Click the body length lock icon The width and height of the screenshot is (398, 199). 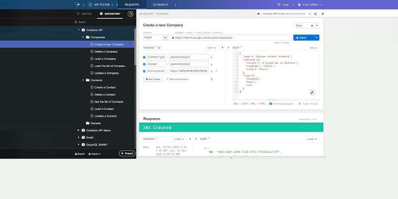click(300, 104)
